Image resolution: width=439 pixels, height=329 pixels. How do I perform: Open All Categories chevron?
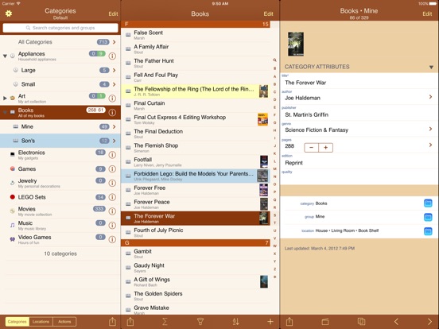pyautogui.click(x=115, y=42)
